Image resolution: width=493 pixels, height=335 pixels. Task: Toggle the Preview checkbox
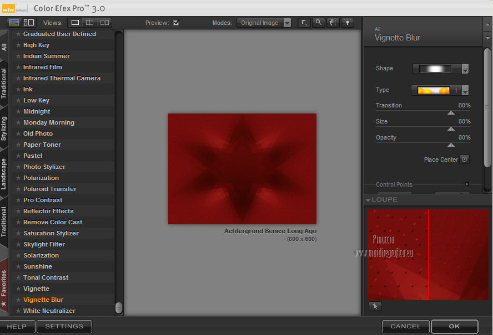click(176, 23)
